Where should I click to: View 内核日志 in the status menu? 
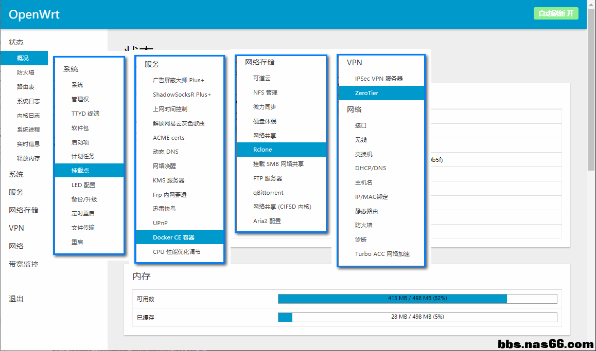tap(28, 116)
